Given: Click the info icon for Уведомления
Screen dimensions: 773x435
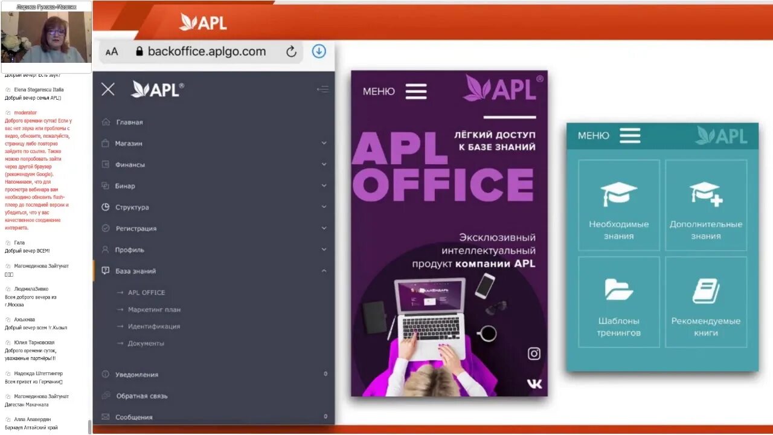Looking at the screenshot, I should coord(106,375).
